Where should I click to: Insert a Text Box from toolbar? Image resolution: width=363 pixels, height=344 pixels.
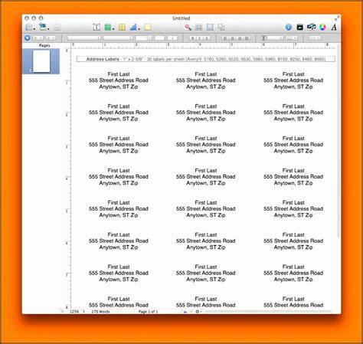pos(96,27)
